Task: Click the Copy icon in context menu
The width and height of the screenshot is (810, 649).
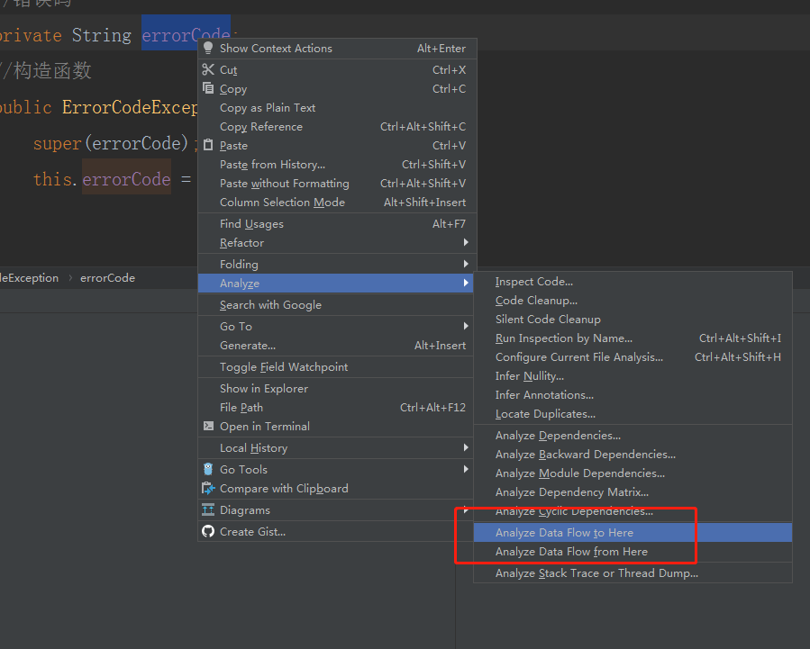Action: coord(209,89)
